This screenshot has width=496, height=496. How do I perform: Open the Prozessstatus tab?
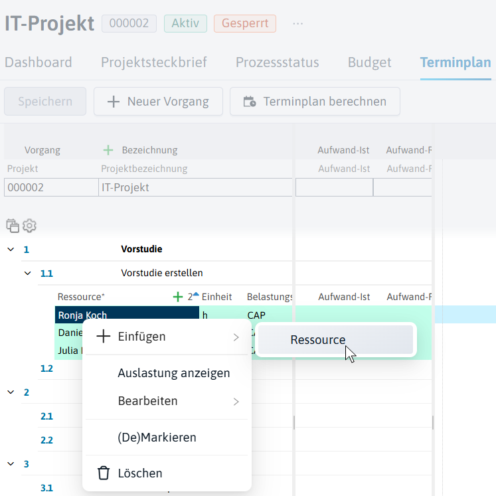(x=277, y=62)
